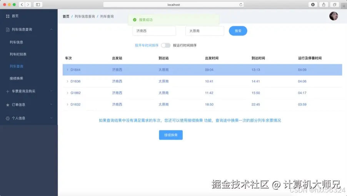Viewport: 347px width, 196px height.
Task: Toggle the sort-by-time switch
Action: pyautogui.click(x=165, y=45)
